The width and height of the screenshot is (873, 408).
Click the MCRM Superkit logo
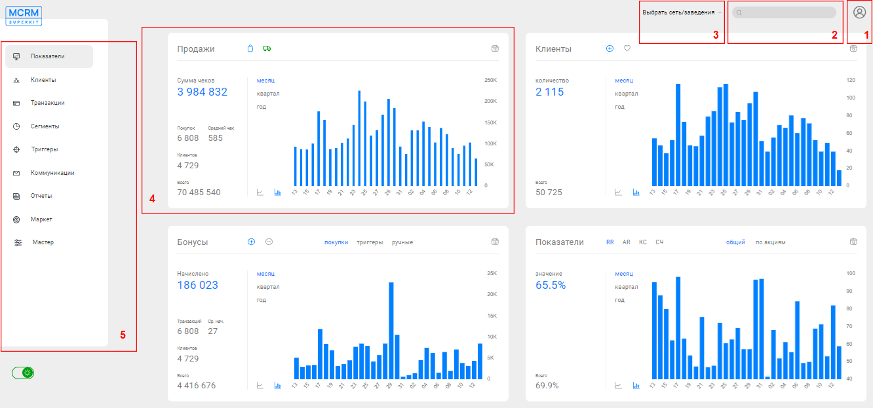(25, 16)
